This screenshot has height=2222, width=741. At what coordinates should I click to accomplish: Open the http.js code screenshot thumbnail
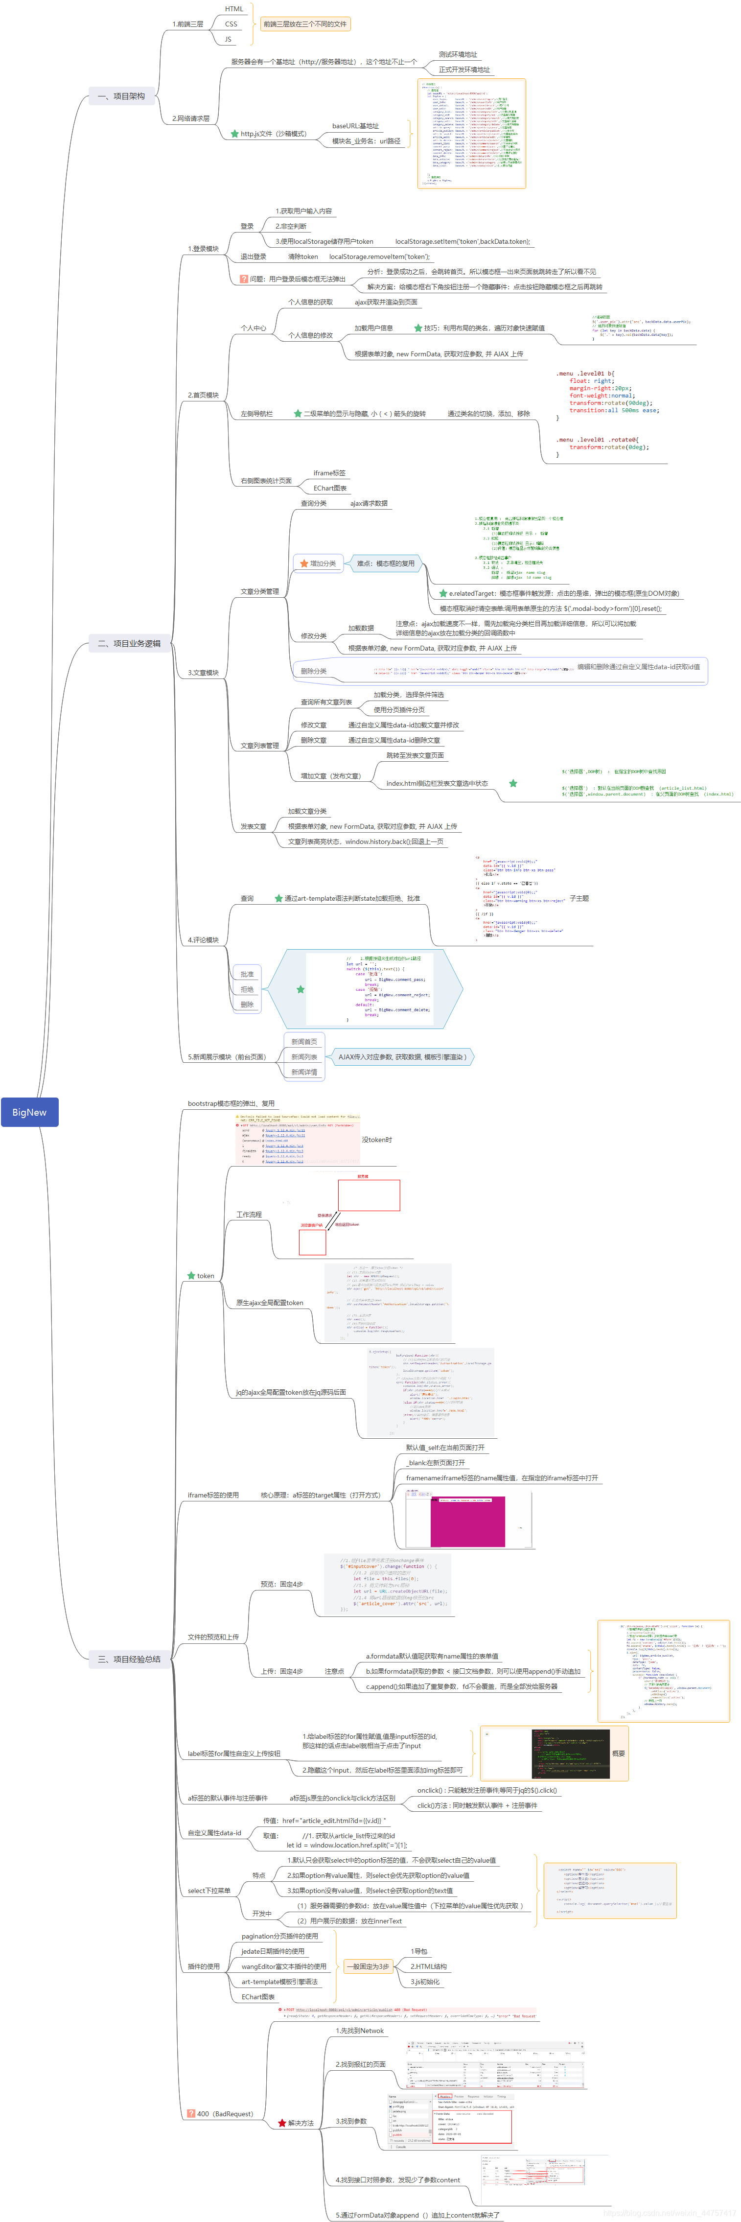472,134
